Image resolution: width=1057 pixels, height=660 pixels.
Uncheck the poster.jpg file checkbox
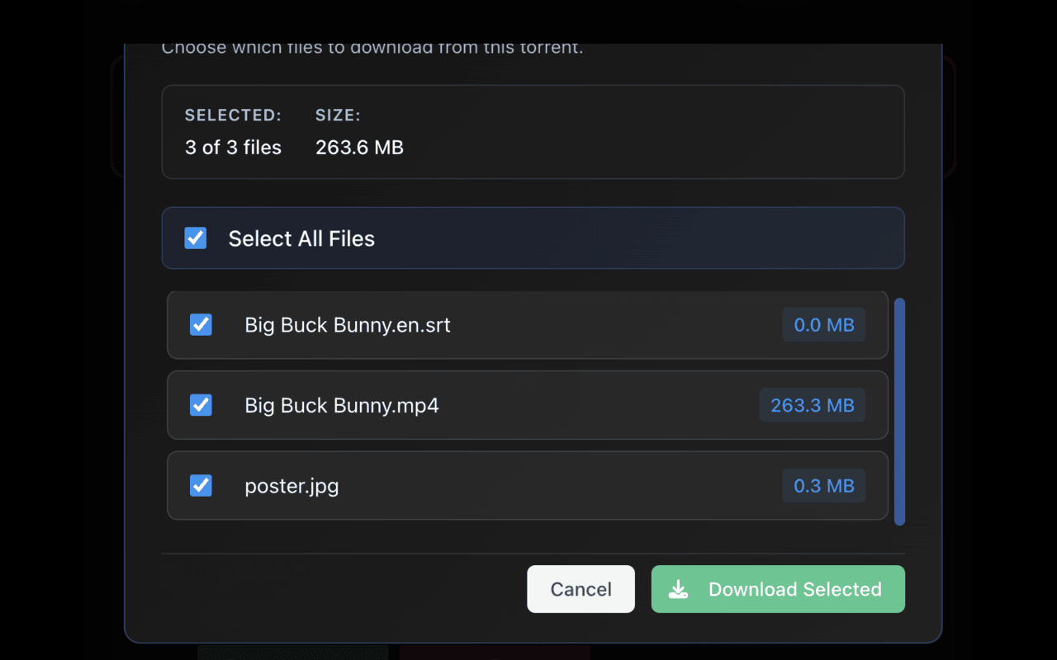[201, 486]
